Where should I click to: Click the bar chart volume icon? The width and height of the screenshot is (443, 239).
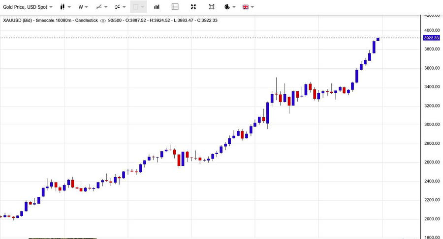coord(157,7)
